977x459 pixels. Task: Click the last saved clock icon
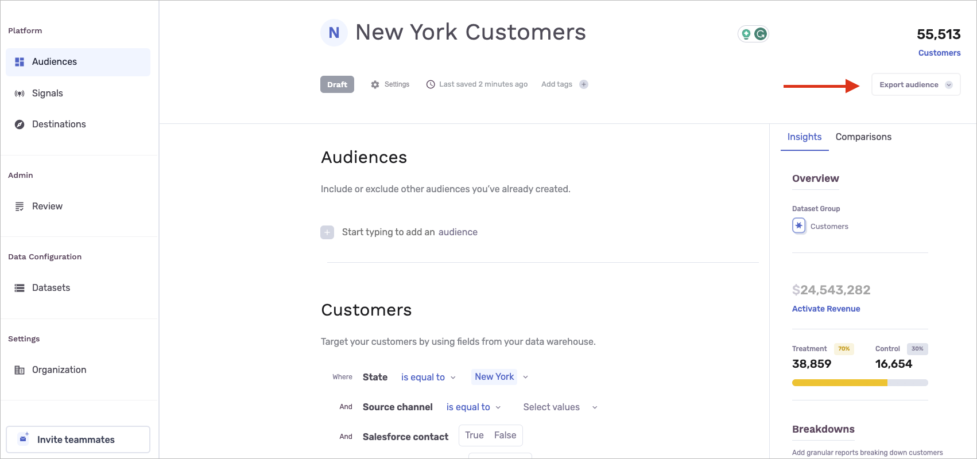tap(431, 84)
